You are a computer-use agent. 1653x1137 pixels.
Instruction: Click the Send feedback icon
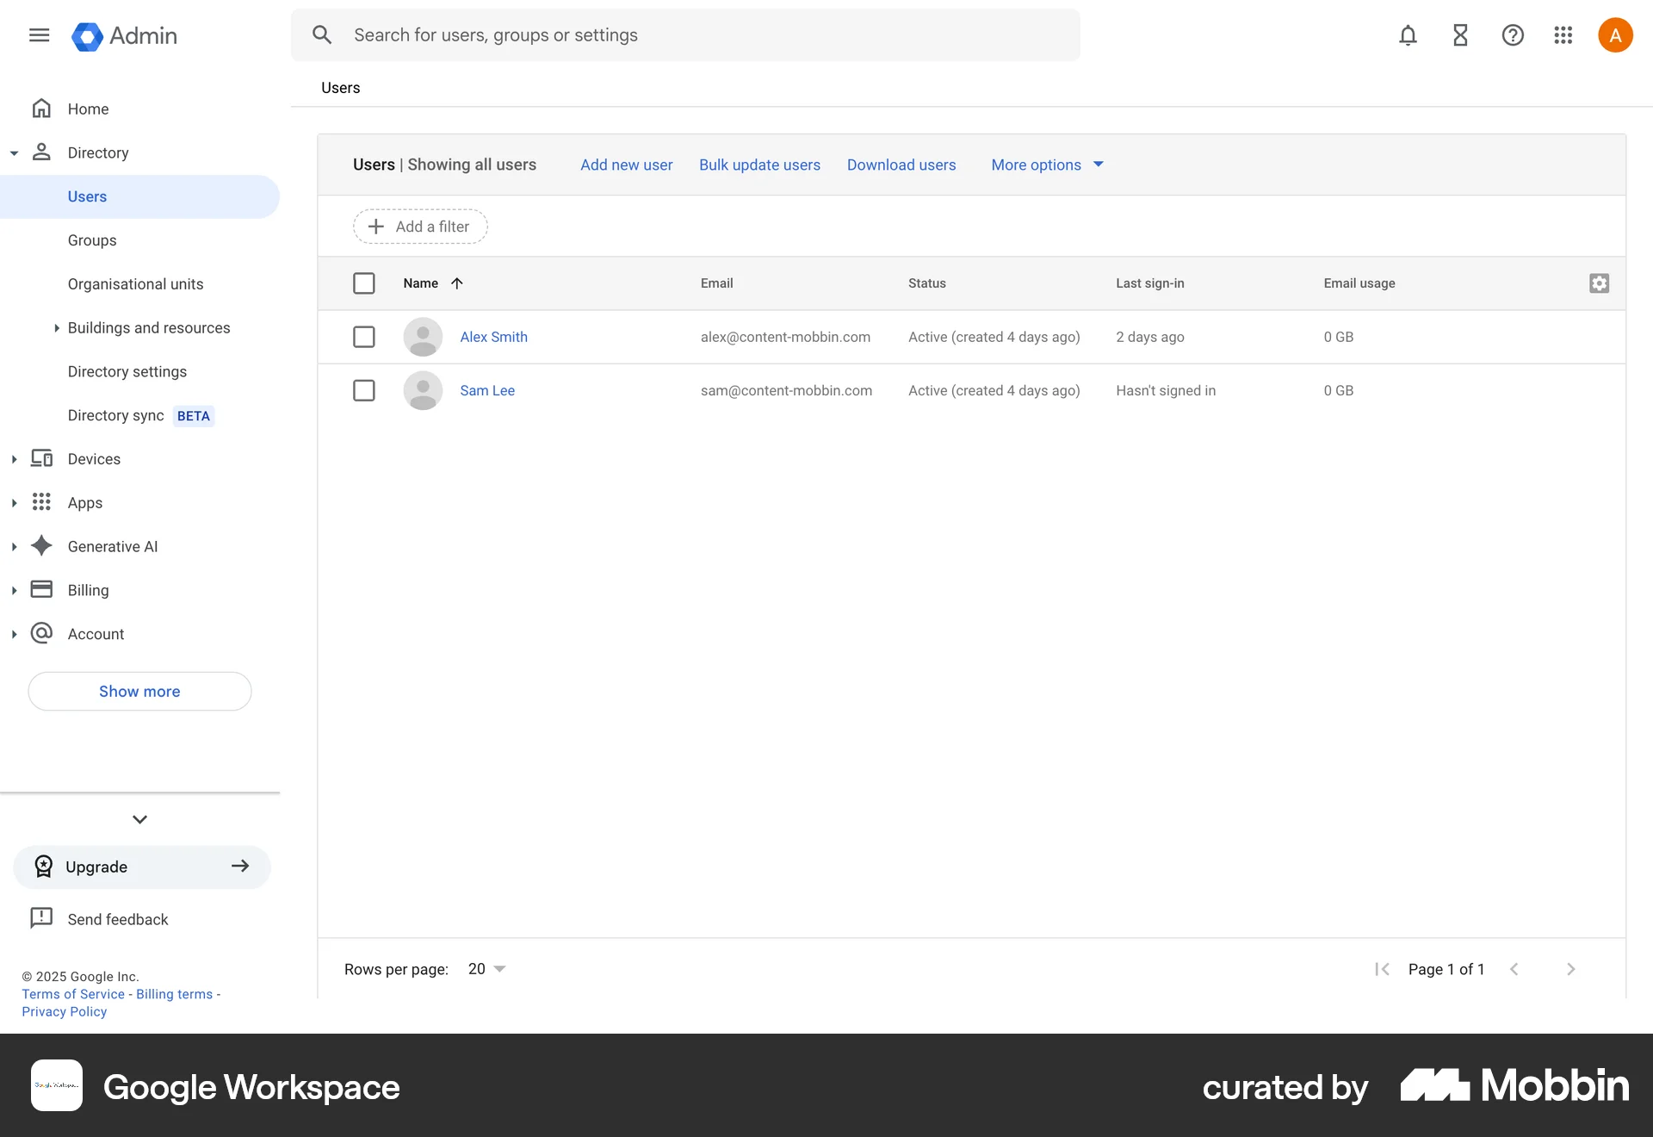coord(41,918)
